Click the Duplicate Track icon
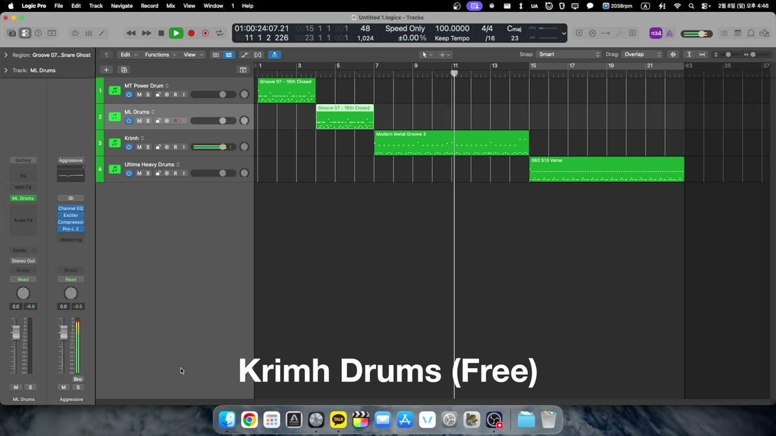This screenshot has width=776, height=436. click(x=124, y=70)
